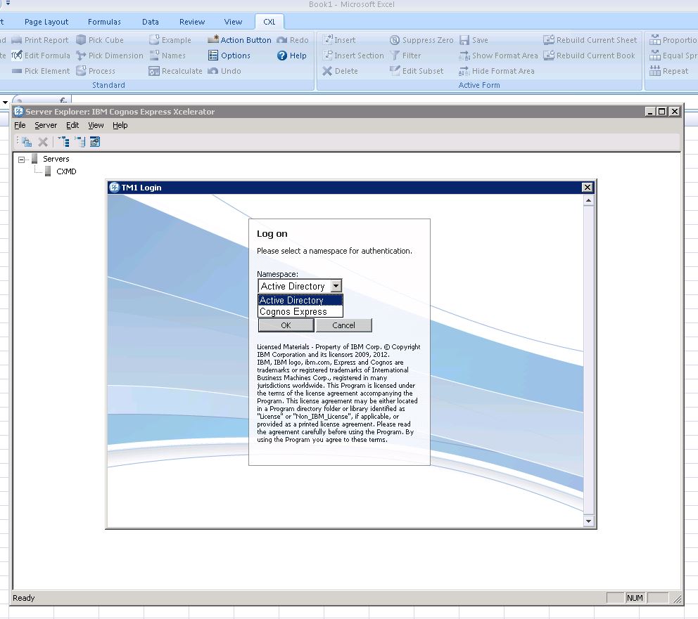The height and width of the screenshot is (619, 698).
Task: Open the Page Layout ribbon tab
Action: coord(46,22)
